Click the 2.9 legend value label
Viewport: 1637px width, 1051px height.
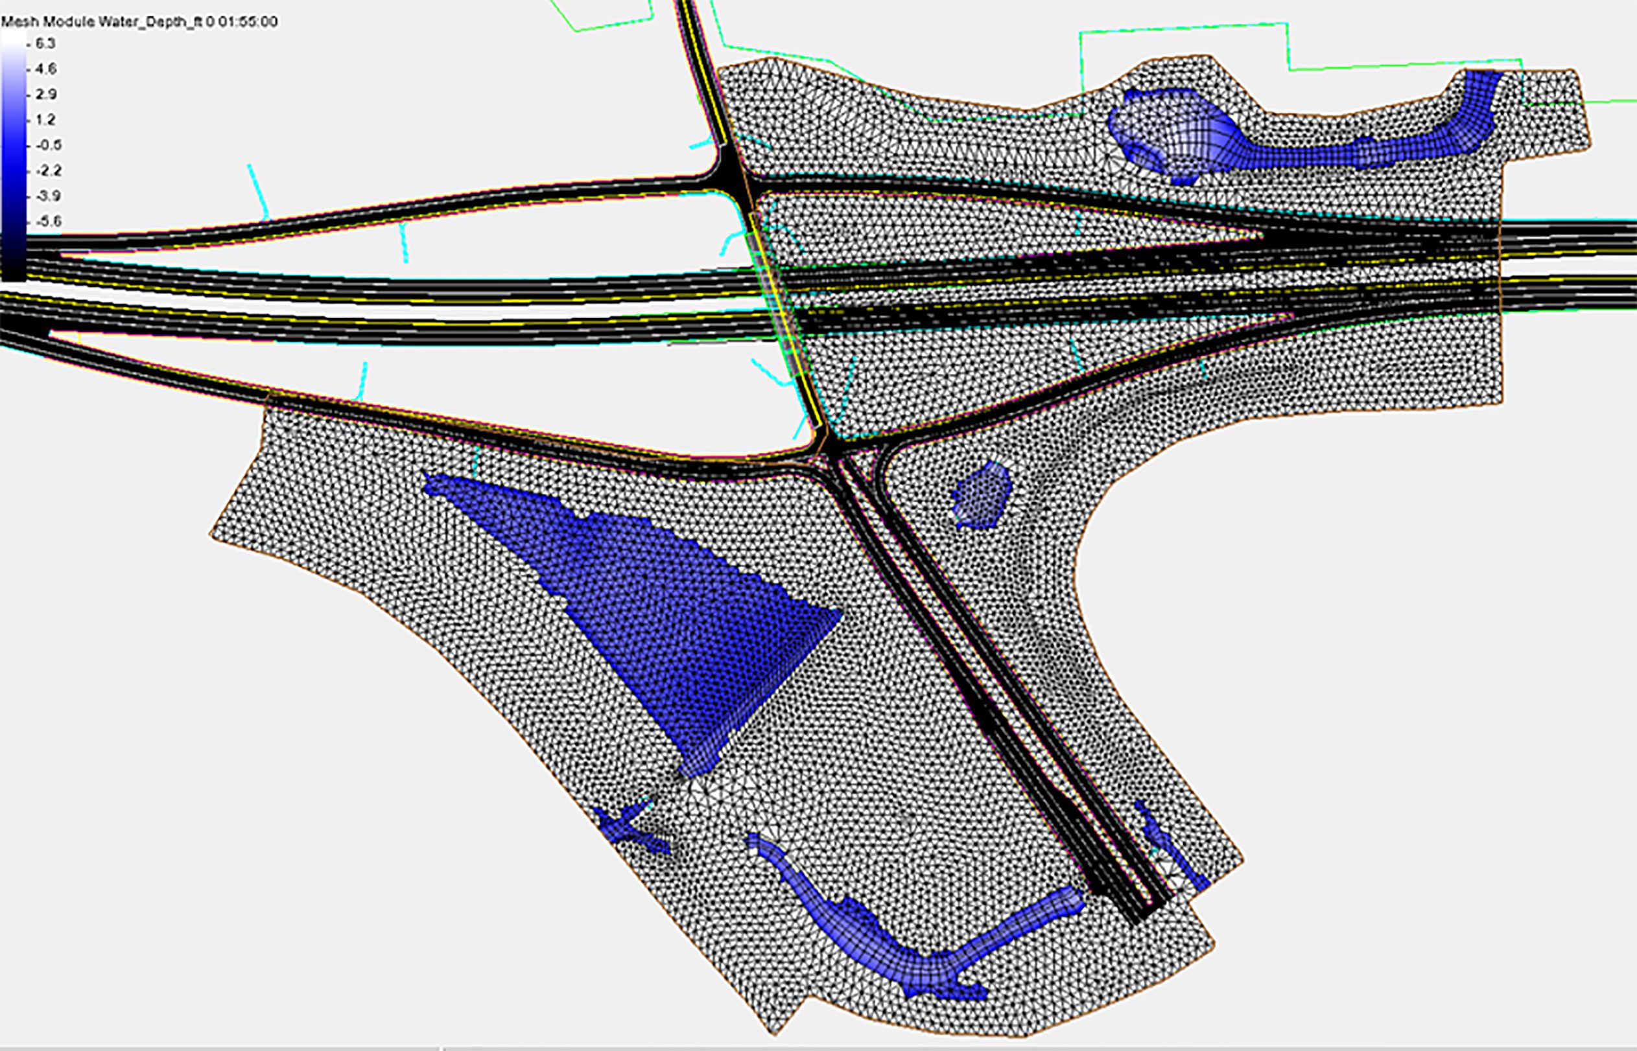coord(47,94)
